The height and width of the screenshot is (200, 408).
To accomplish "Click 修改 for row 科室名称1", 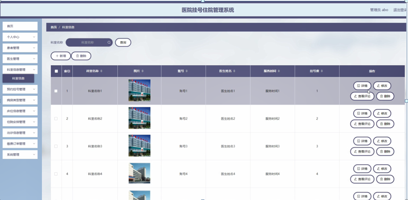I will click(x=382, y=86).
